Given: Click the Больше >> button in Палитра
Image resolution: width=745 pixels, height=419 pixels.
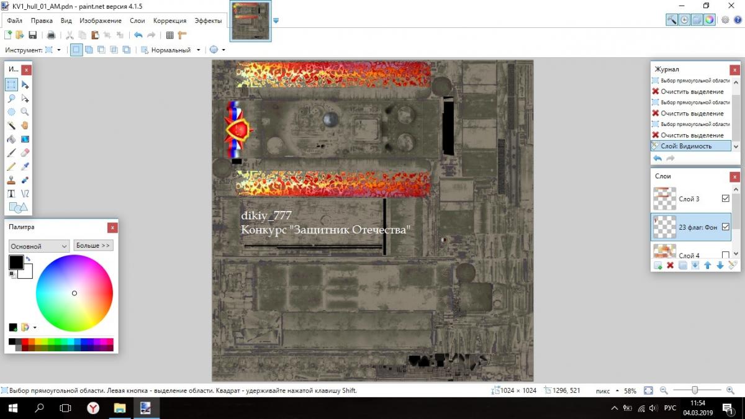Looking at the screenshot, I should (x=93, y=245).
